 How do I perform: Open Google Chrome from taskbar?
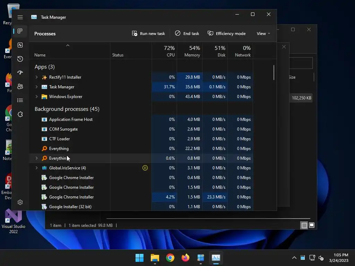(170, 258)
